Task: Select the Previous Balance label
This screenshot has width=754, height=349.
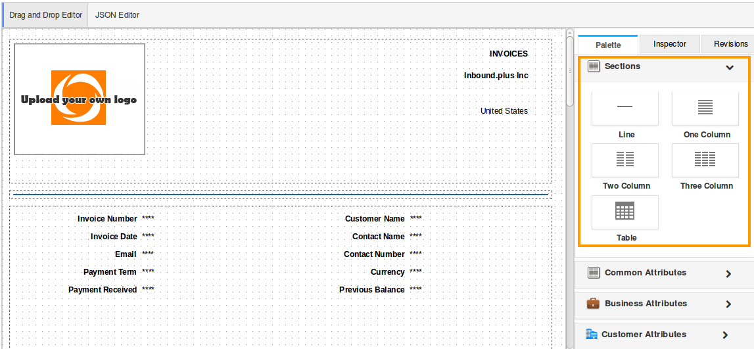Action: pyautogui.click(x=371, y=290)
